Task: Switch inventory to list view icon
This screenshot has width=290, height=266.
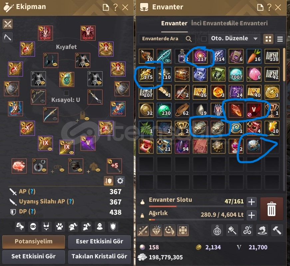Action: coord(280,39)
